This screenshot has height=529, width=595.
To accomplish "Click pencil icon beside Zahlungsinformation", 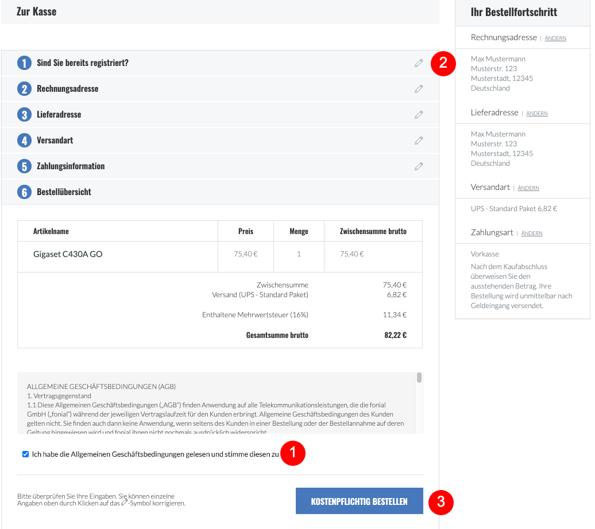I will coord(419,166).
